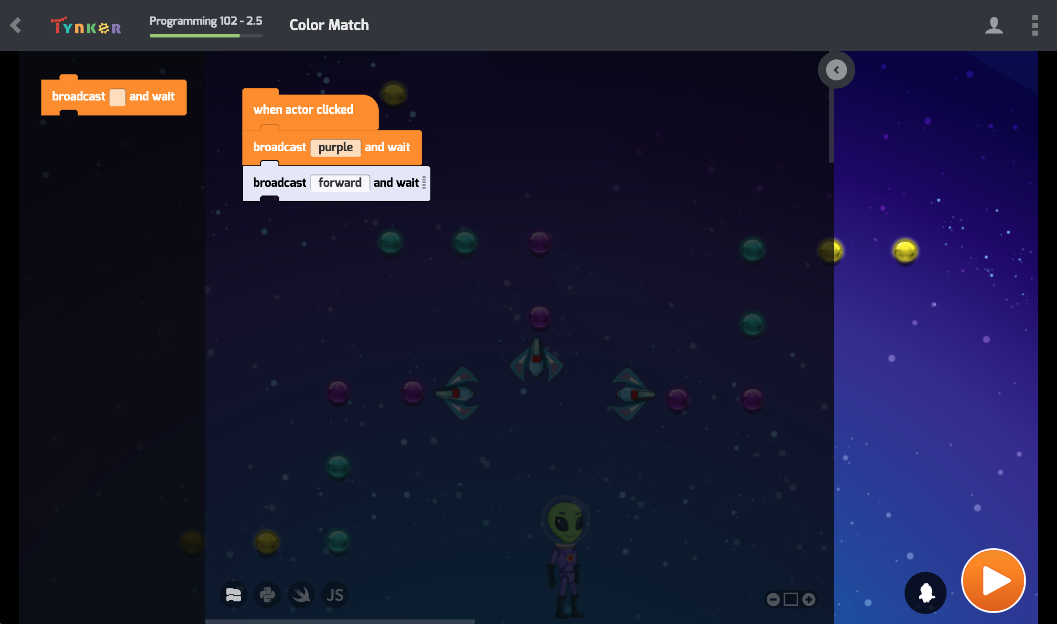
Task: Click the Color Match title
Action: tap(329, 25)
